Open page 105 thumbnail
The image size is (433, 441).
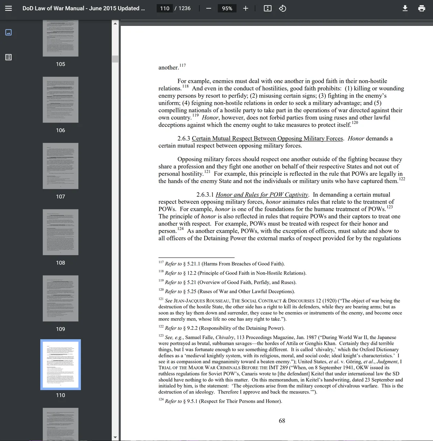tap(61, 38)
